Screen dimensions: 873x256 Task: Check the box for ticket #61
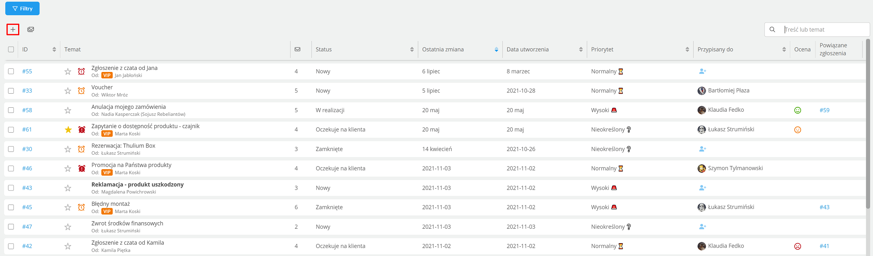pos(11,129)
